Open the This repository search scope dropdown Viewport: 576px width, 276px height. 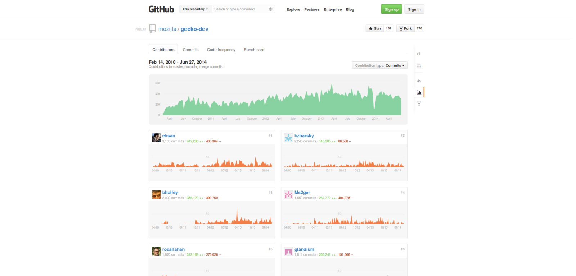point(195,9)
